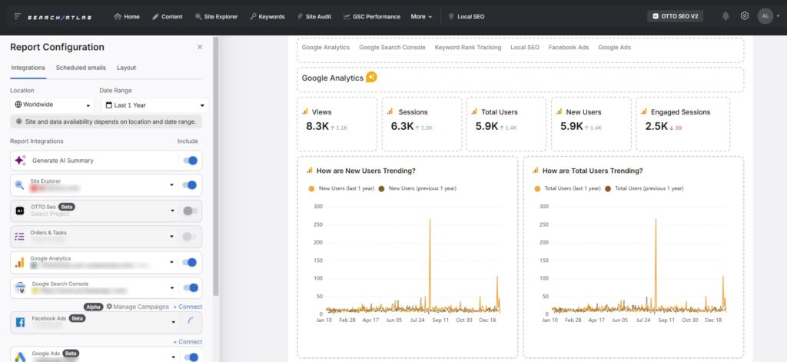This screenshot has width=787, height=362.
Task: Click Connect link above Facebook Ads
Action: 188,306
